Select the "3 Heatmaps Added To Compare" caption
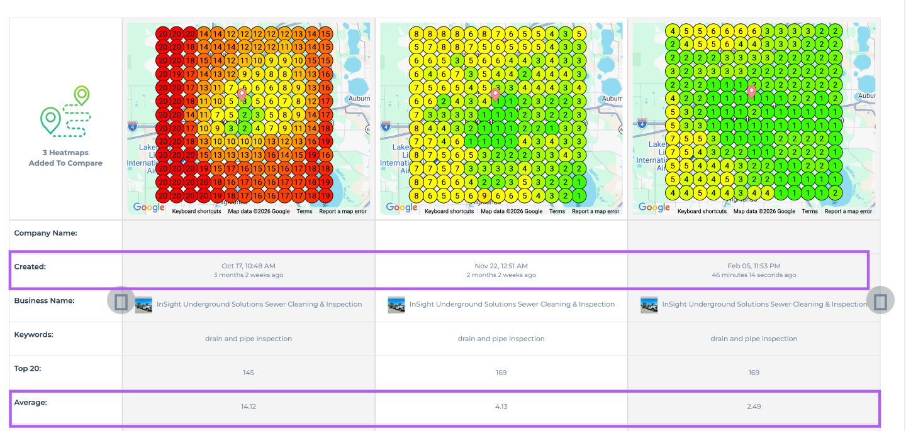Image resolution: width=906 pixels, height=431 pixels. (x=65, y=158)
